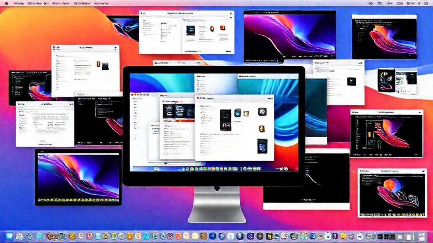Click the orange app icon in the results list
The height and width of the screenshot is (243, 433).
261,128
